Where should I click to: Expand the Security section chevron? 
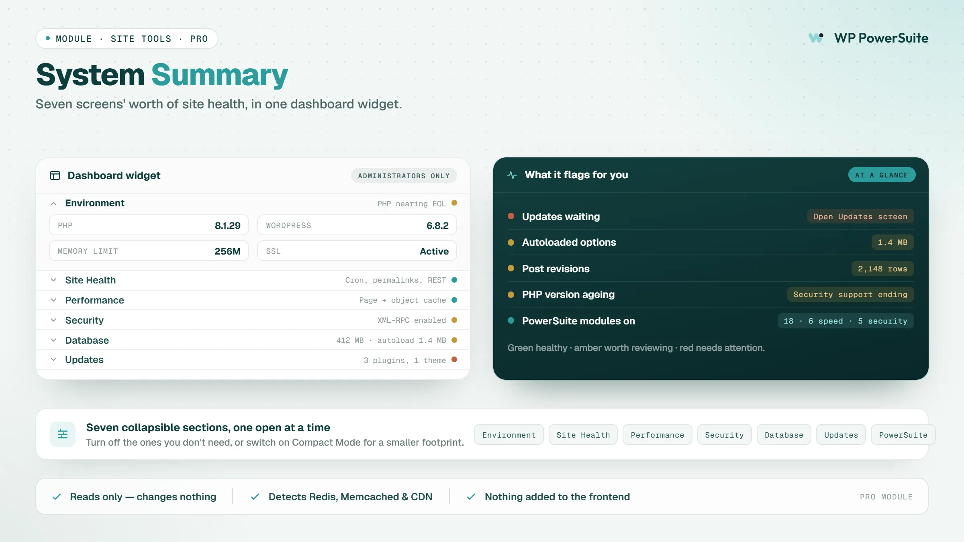53,320
